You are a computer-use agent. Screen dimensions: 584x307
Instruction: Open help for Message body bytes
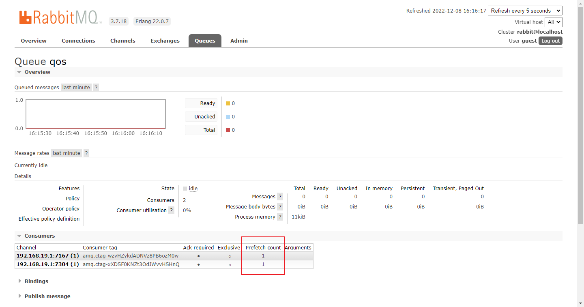tap(280, 206)
